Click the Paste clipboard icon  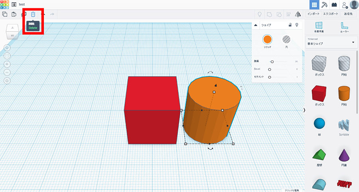[x=14, y=14]
